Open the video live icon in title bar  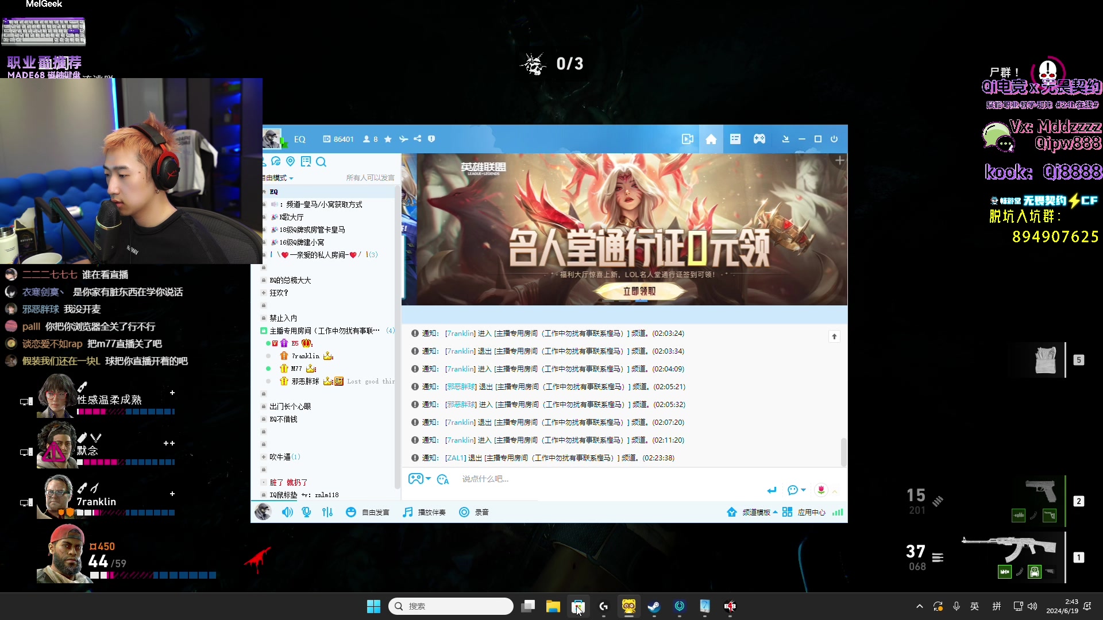688,139
